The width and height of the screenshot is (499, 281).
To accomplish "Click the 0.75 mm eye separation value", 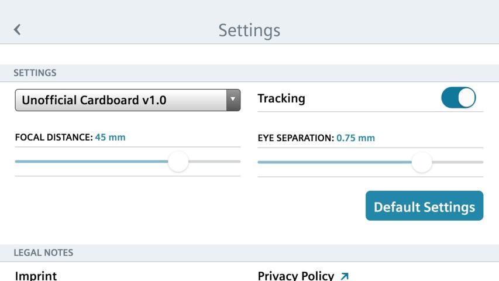I will (x=356, y=138).
